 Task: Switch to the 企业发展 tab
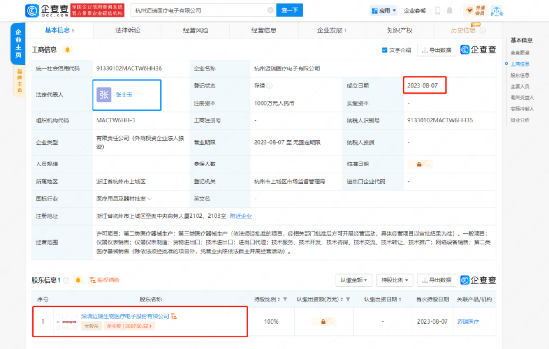tap(332, 30)
